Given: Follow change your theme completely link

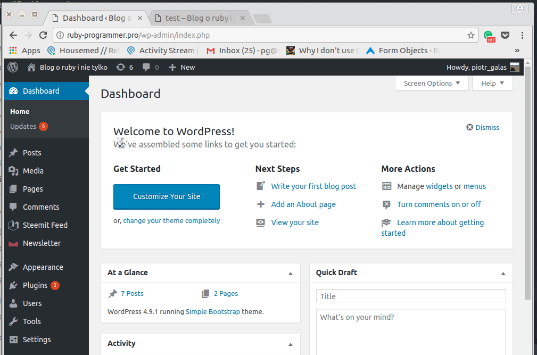Looking at the screenshot, I should point(171,221).
